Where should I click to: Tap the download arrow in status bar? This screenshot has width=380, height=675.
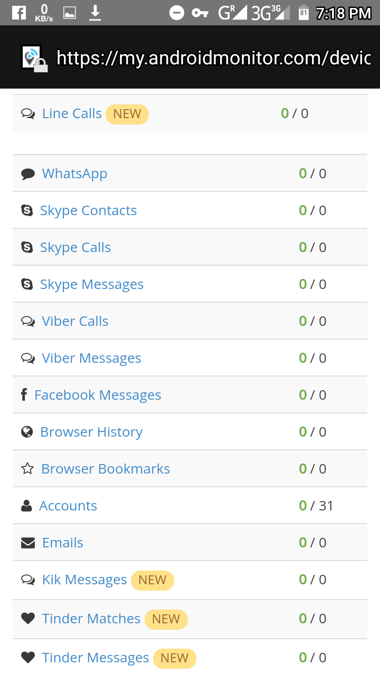[x=95, y=13]
